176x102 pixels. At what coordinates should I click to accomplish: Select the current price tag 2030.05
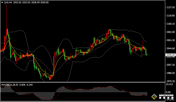[170, 55]
